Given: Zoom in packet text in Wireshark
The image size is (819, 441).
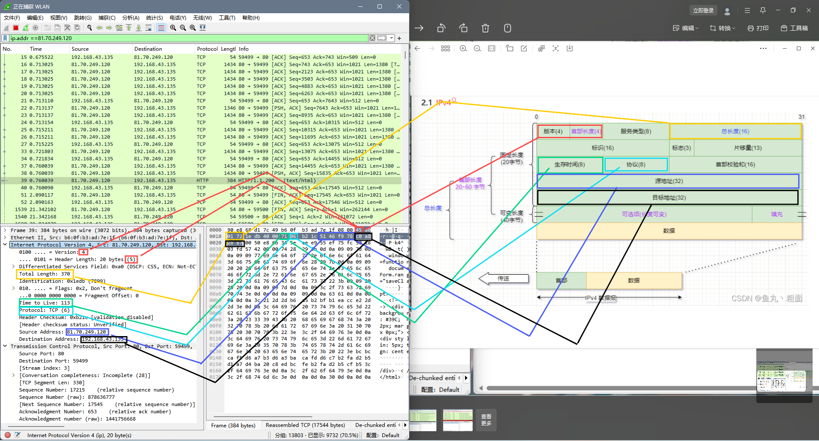Looking at the screenshot, I should coord(173,28).
